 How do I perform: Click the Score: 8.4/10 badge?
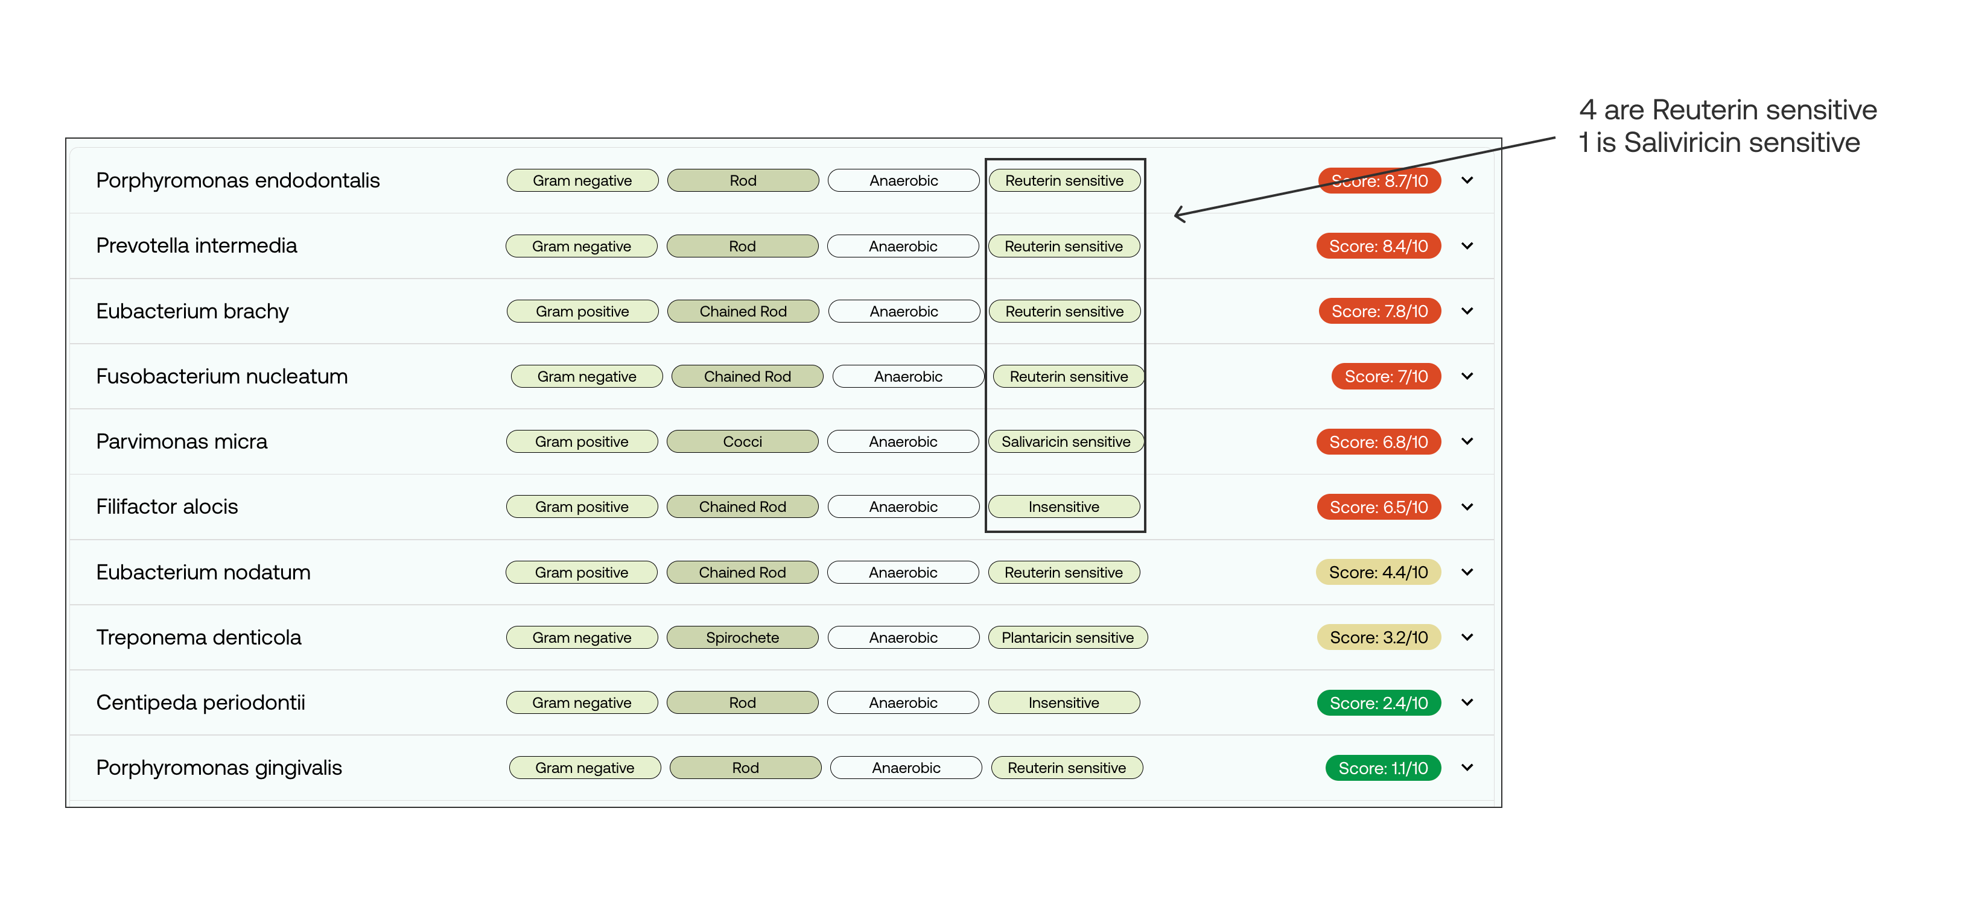tap(1378, 246)
